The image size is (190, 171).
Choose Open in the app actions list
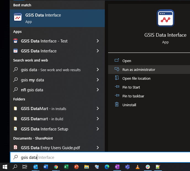(149, 61)
